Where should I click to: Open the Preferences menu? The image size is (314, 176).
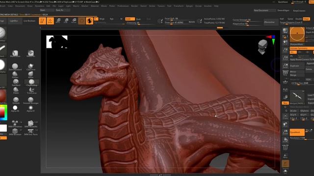[123, 6]
